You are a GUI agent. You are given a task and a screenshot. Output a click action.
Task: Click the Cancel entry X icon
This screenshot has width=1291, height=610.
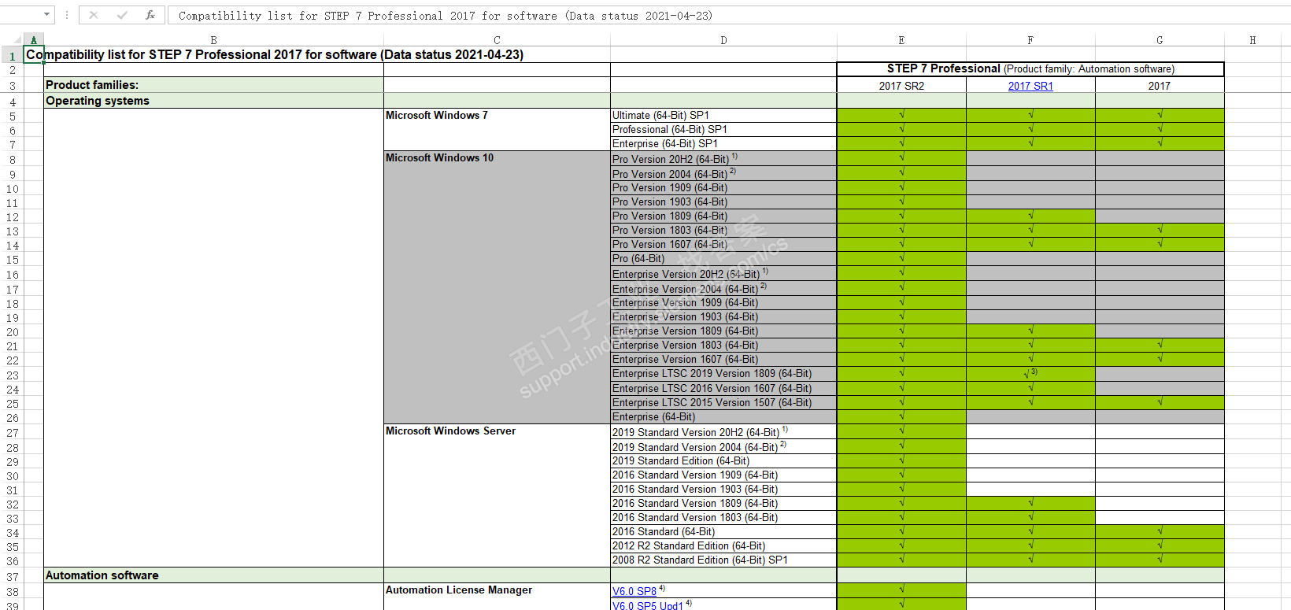pyautogui.click(x=94, y=15)
